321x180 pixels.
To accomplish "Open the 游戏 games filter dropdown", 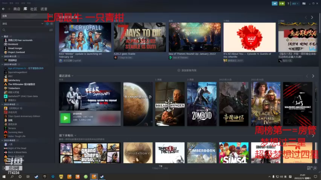I will tap(23, 24).
